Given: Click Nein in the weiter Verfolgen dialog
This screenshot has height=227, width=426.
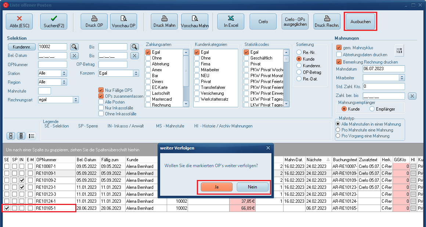Looking at the screenshot, I should point(252,187).
